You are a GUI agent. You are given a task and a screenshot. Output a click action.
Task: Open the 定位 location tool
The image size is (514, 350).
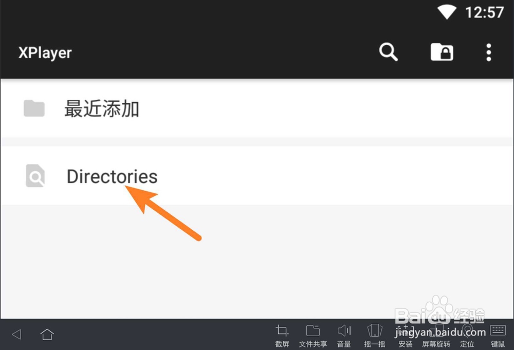click(467, 336)
